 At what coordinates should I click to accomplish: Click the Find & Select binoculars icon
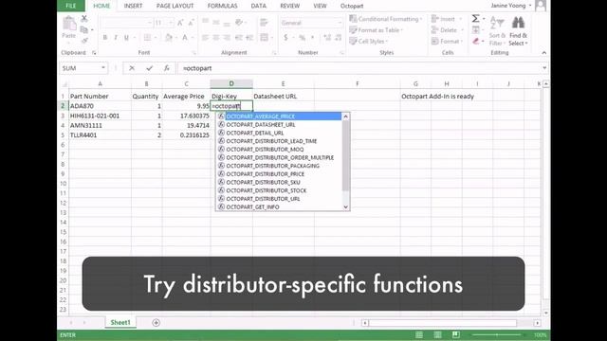[518, 30]
